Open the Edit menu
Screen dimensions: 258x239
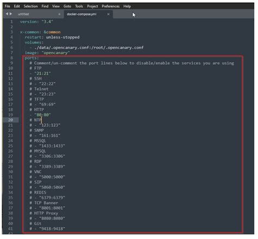17,7
